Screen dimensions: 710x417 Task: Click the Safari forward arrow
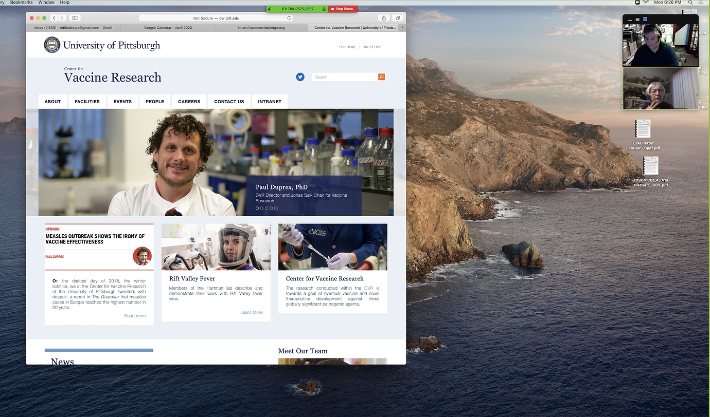(62, 18)
